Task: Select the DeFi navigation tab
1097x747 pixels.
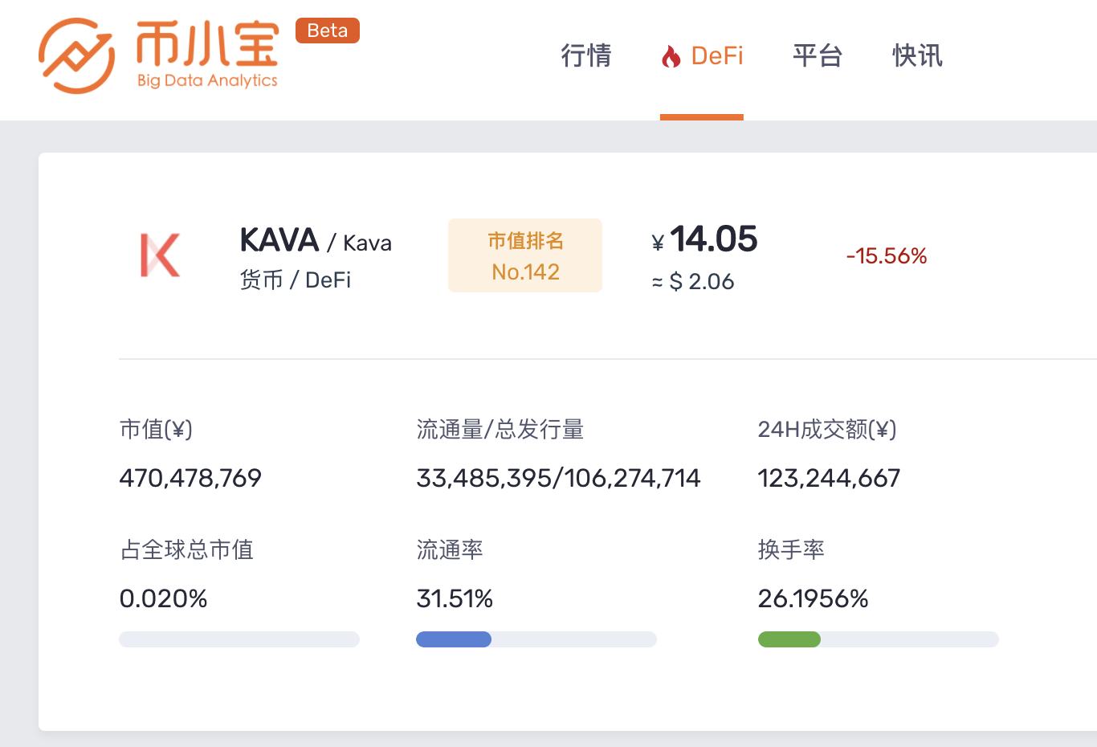Action: click(702, 55)
